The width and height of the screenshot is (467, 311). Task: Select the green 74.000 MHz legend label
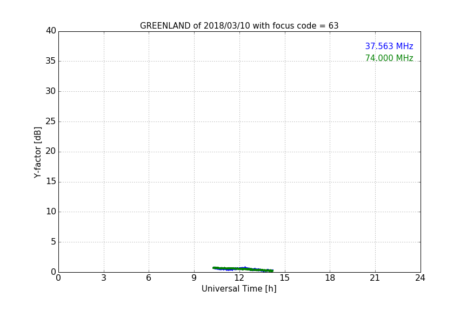pyautogui.click(x=389, y=58)
